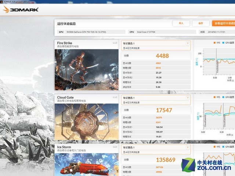Click Ice Storm physics score 49956

point(159,172)
